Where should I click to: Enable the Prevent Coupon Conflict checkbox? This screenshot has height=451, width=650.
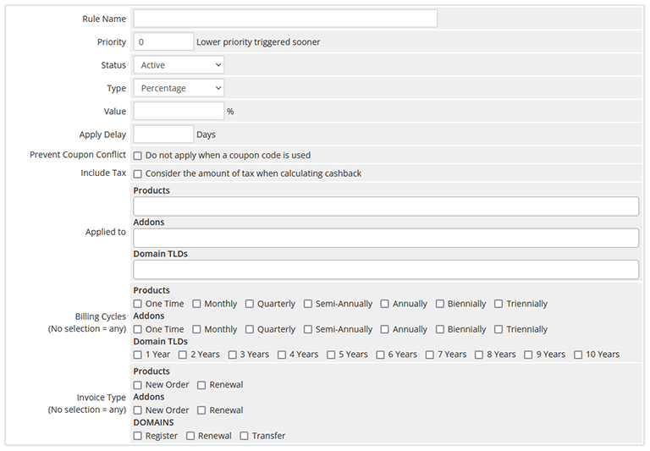138,156
